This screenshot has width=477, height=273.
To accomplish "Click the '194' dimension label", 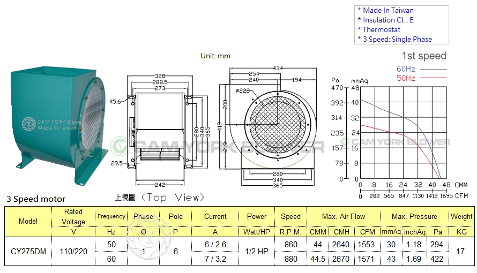I will pyautogui.click(x=296, y=80).
